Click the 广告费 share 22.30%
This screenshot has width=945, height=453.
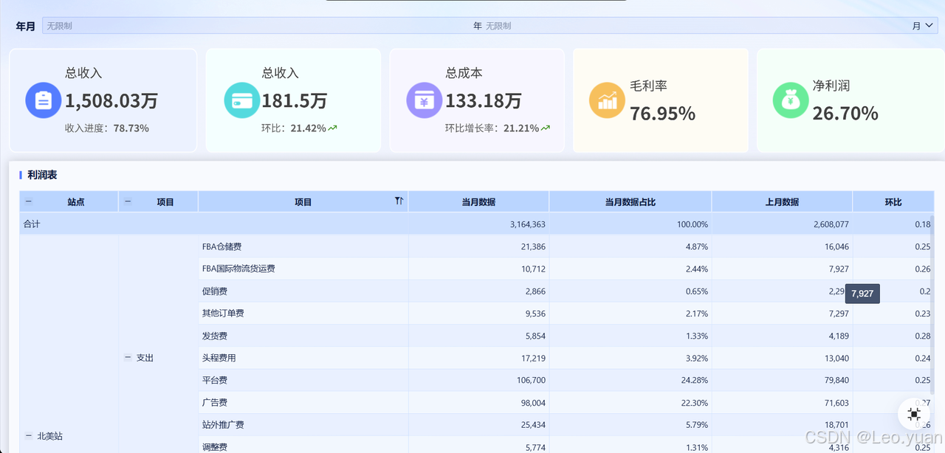(x=693, y=403)
